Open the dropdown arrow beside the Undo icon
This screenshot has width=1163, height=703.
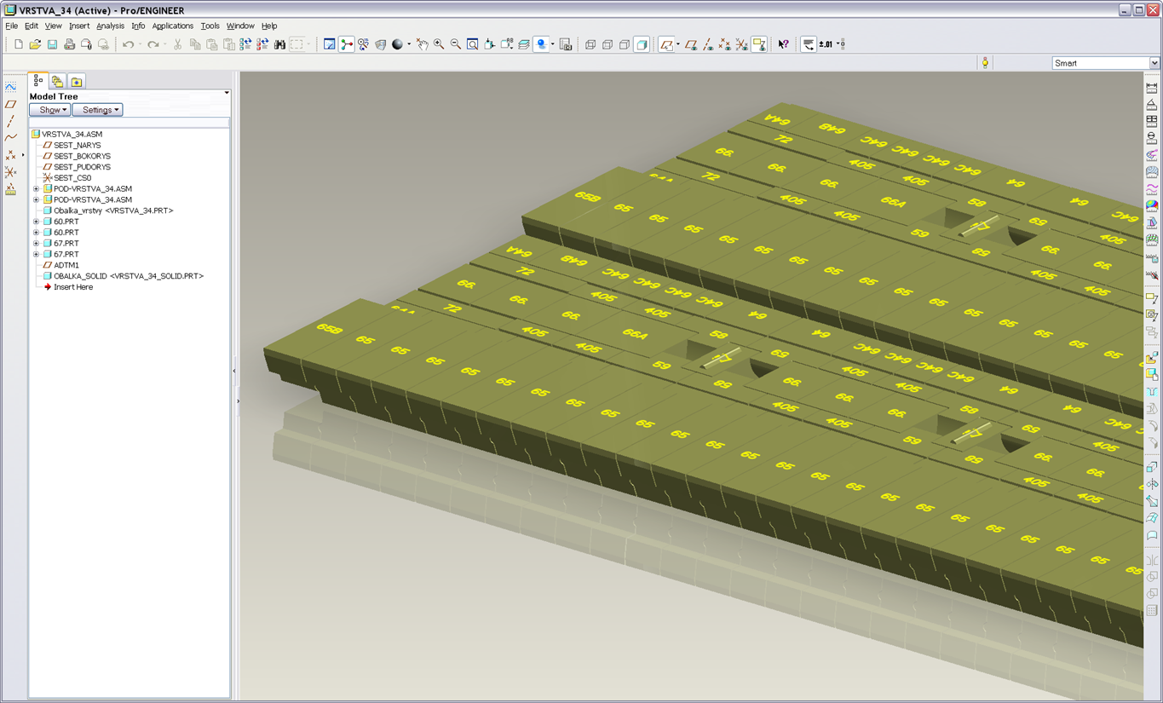pyautogui.click(x=140, y=44)
